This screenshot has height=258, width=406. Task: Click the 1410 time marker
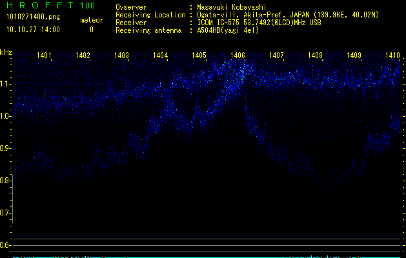[x=392, y=55]
